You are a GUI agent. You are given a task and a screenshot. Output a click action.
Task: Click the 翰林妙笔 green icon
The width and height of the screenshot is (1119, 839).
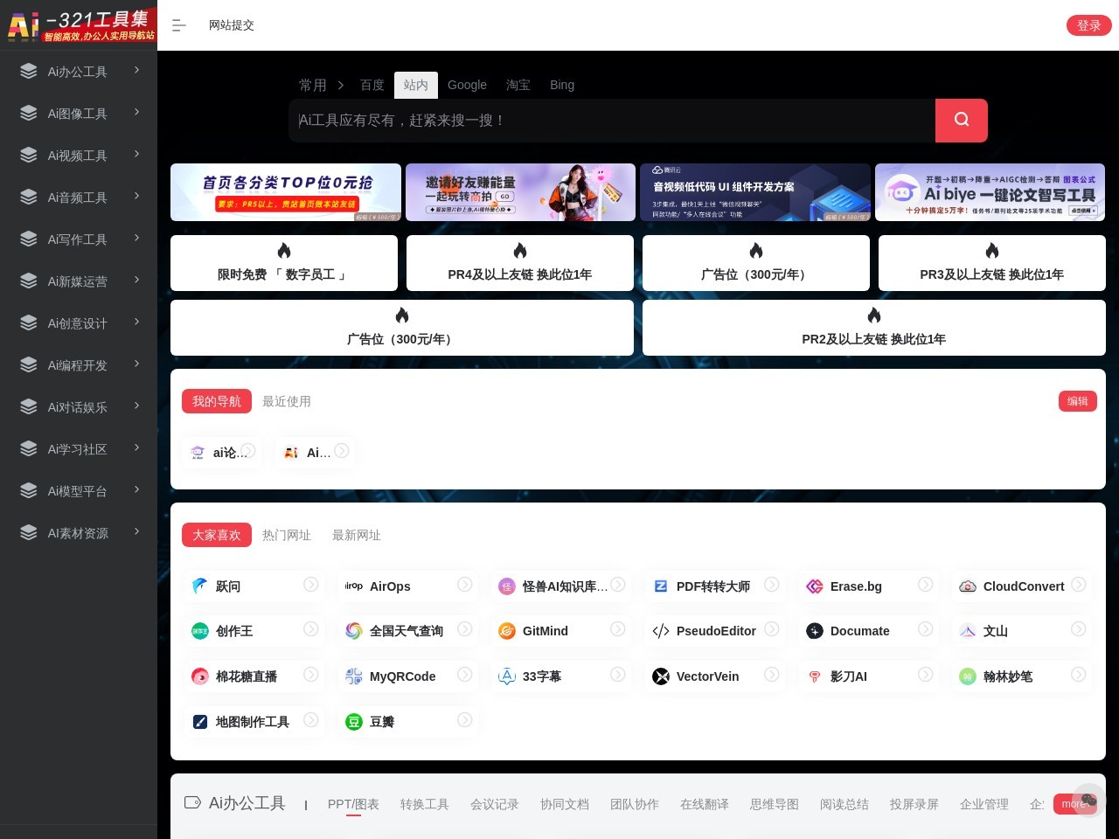click(968, 676)
